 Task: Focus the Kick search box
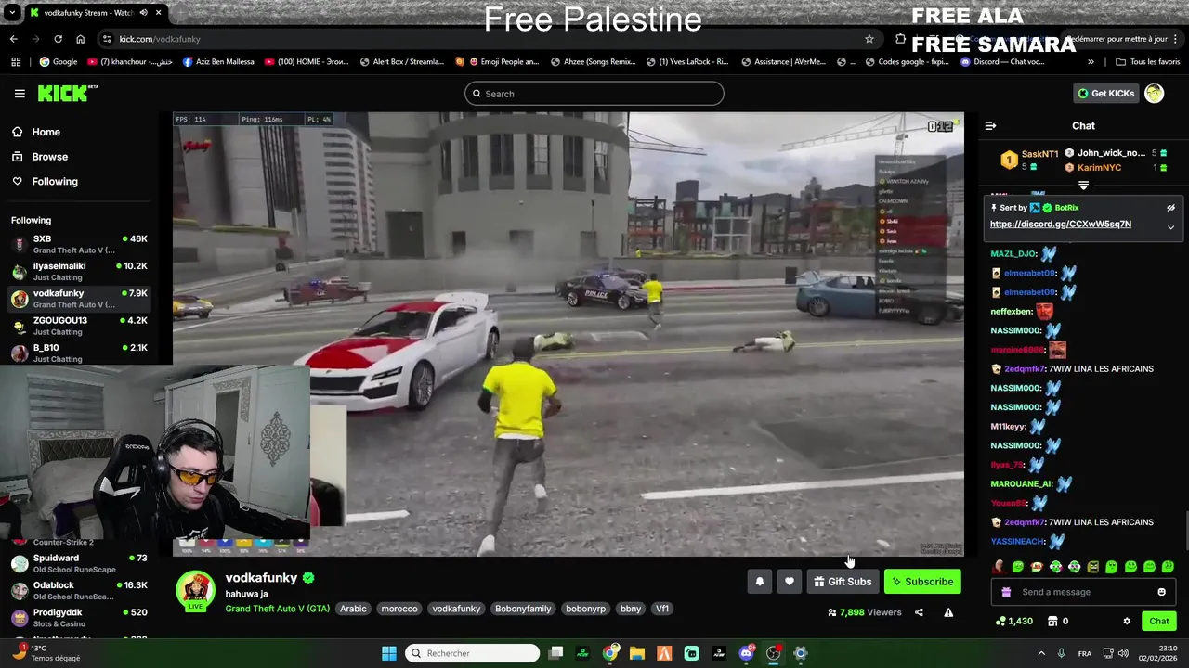point(594,94)
